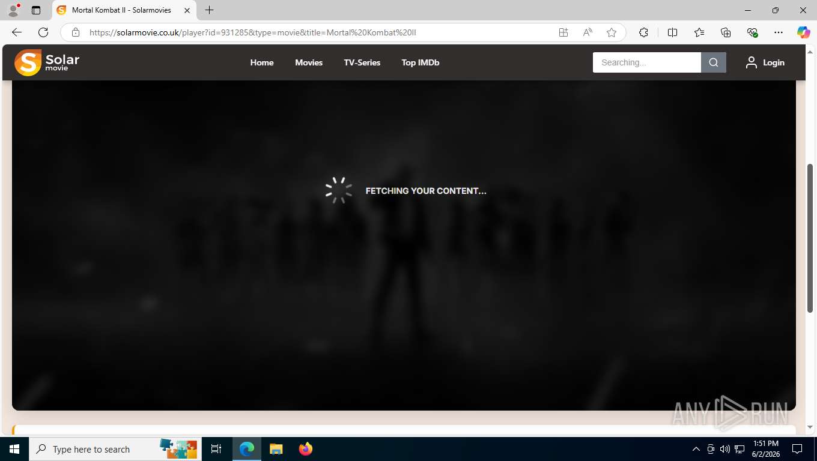
Task: Focus the Searching... input field
Action: coord(647,62)
